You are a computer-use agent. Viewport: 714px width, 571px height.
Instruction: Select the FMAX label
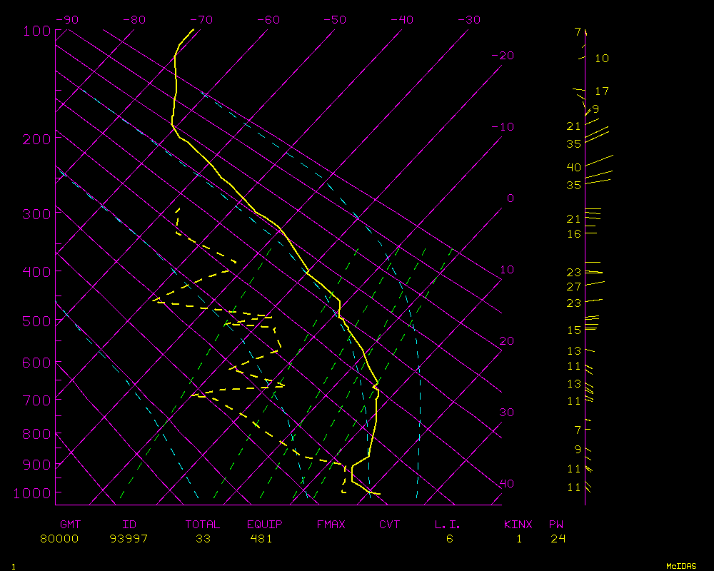[331, 525]
